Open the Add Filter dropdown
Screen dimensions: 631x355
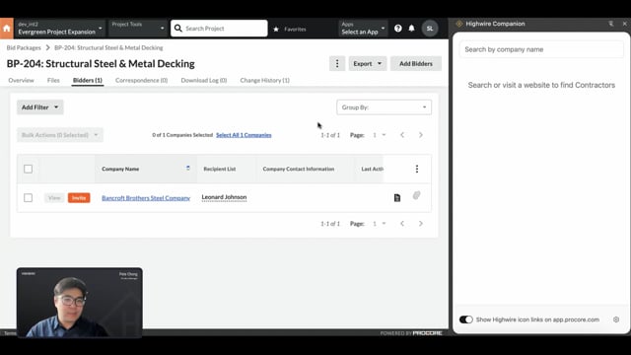pyautogui.click(x=39, y=107)
